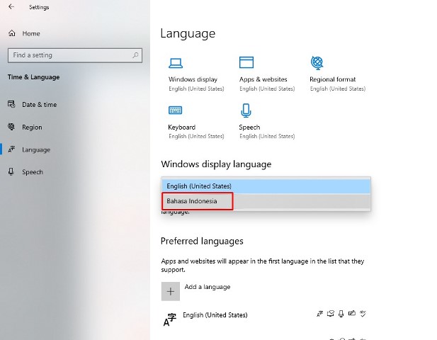Choose English (United States) in the dropdown list
This screenshot has width=437, height=340.
[x=266, y=186]
